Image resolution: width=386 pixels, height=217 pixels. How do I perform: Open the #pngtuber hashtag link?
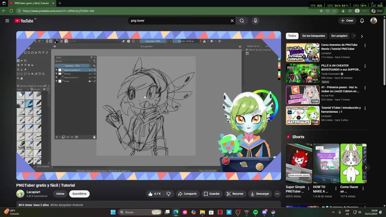point(65,205)
